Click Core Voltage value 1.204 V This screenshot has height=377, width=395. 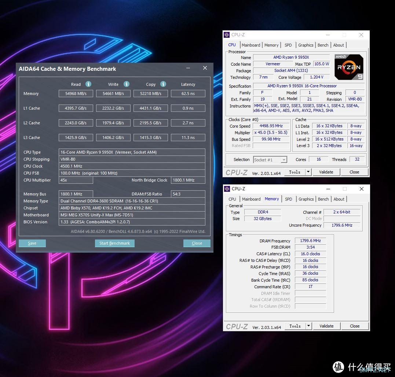(317, 77)
